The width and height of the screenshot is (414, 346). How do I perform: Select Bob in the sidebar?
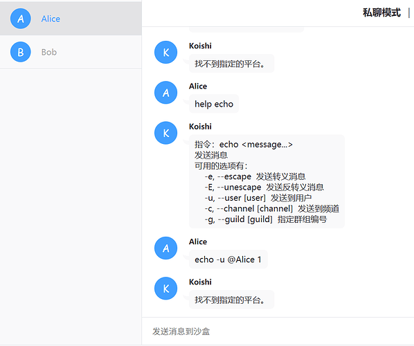[x=71, y=52]
